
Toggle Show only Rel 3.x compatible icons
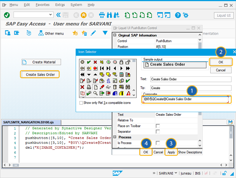point(81,103)
